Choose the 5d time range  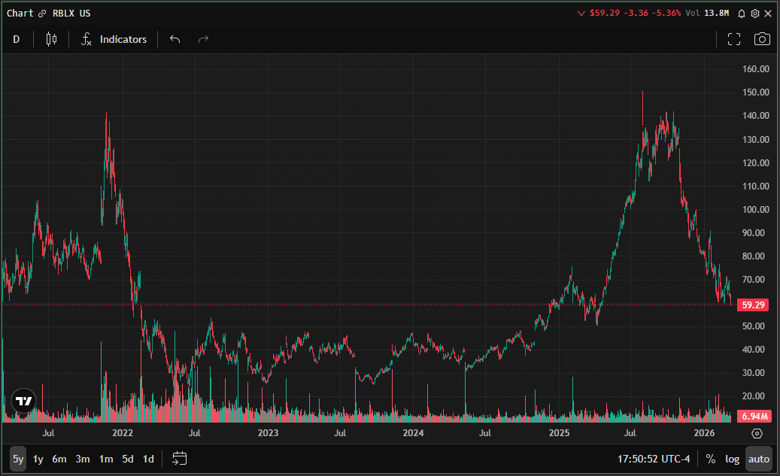(x=128, y=459)
